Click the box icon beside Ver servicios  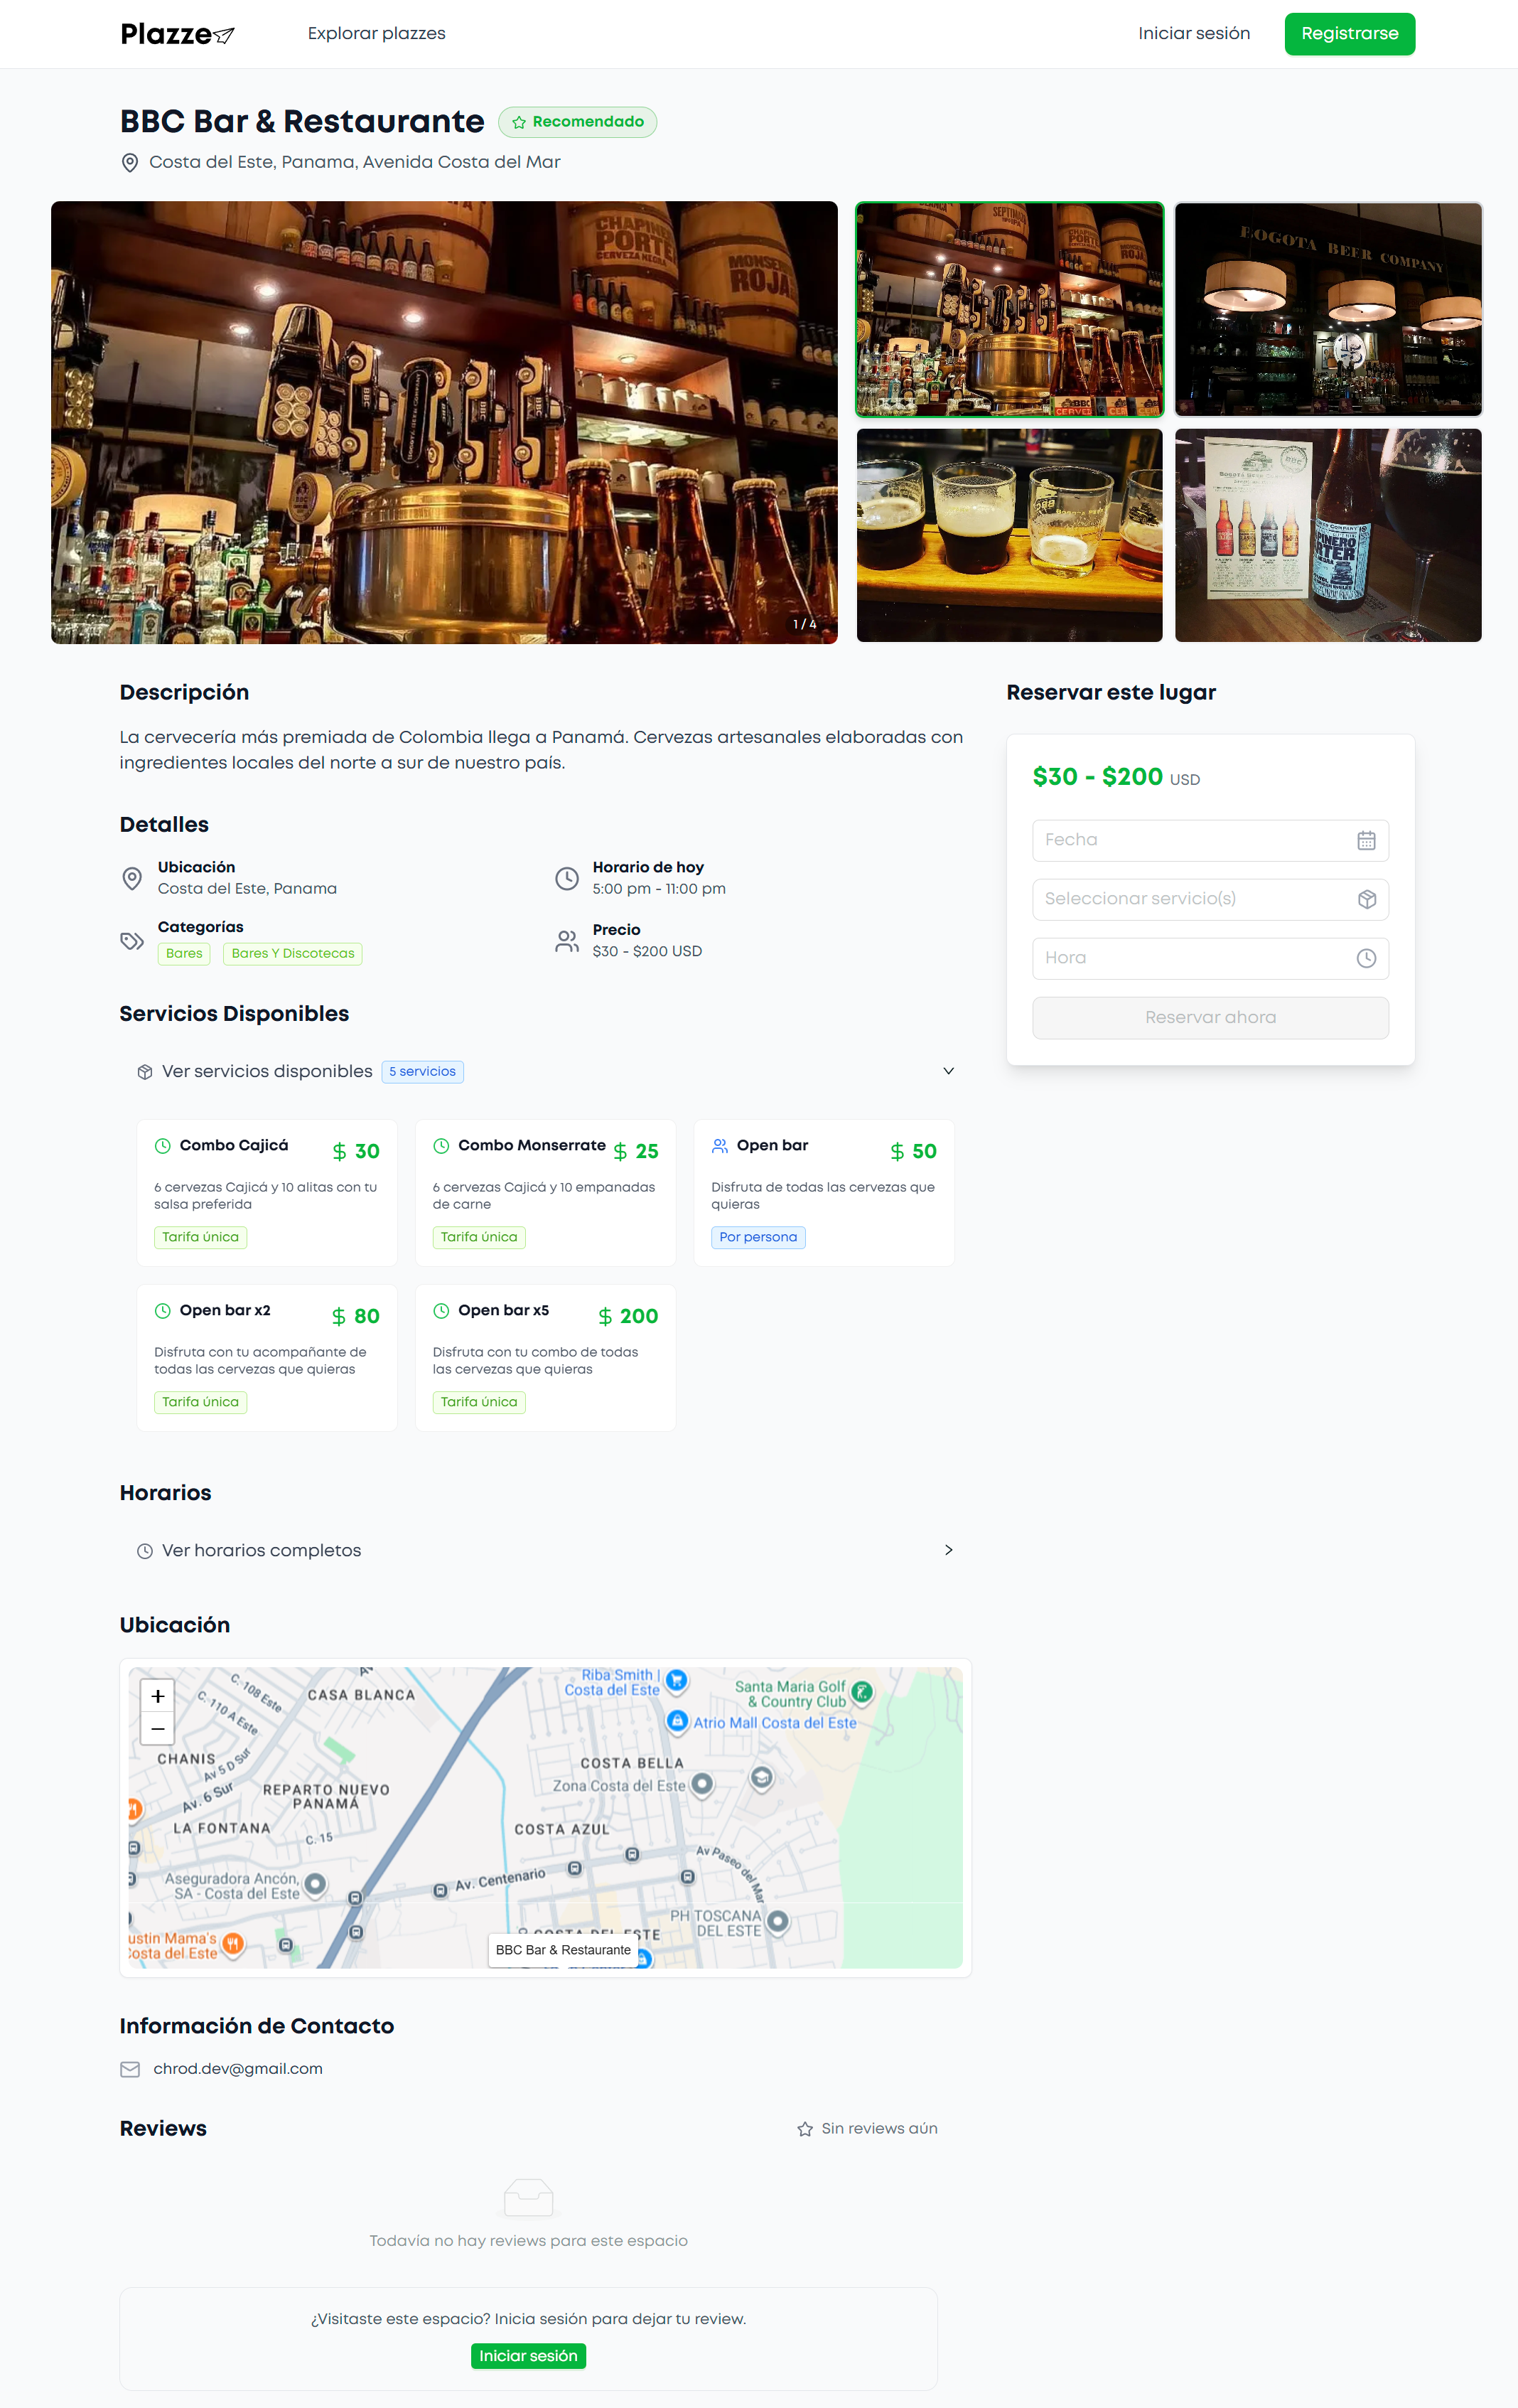145,1072
